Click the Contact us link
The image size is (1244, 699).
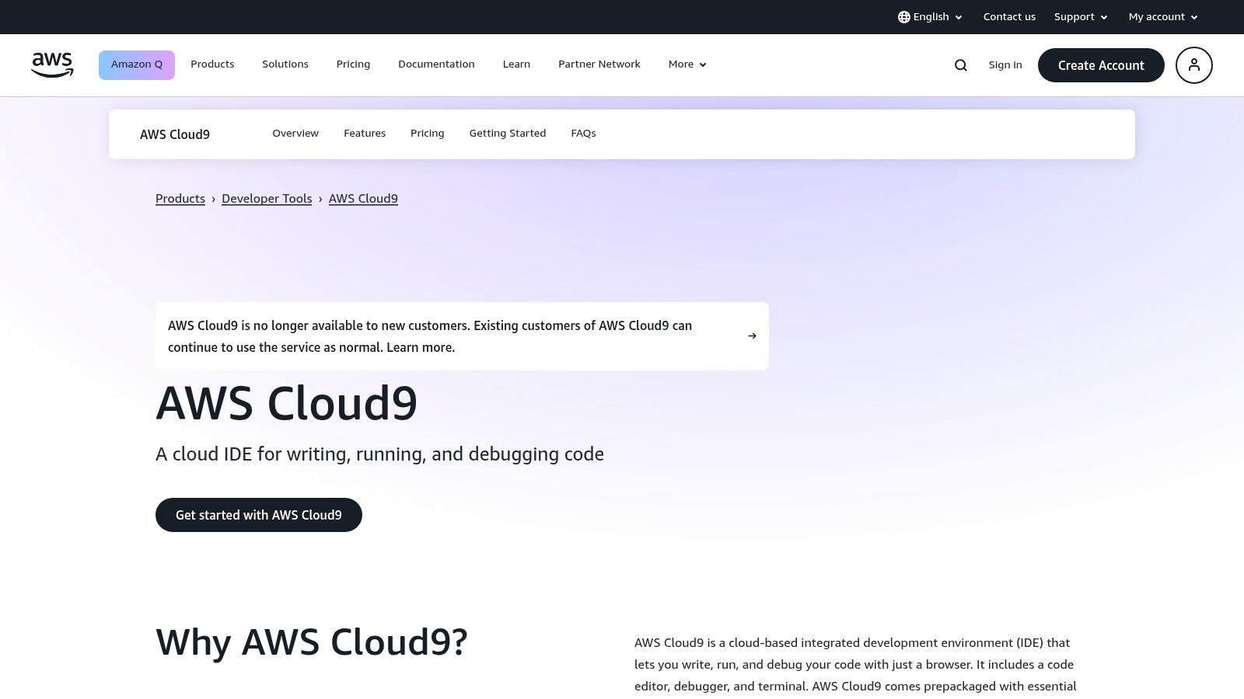pos(1009,17)
